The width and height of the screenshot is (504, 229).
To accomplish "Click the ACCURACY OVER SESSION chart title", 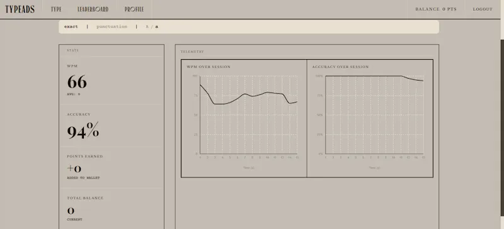I will (340, 67).
